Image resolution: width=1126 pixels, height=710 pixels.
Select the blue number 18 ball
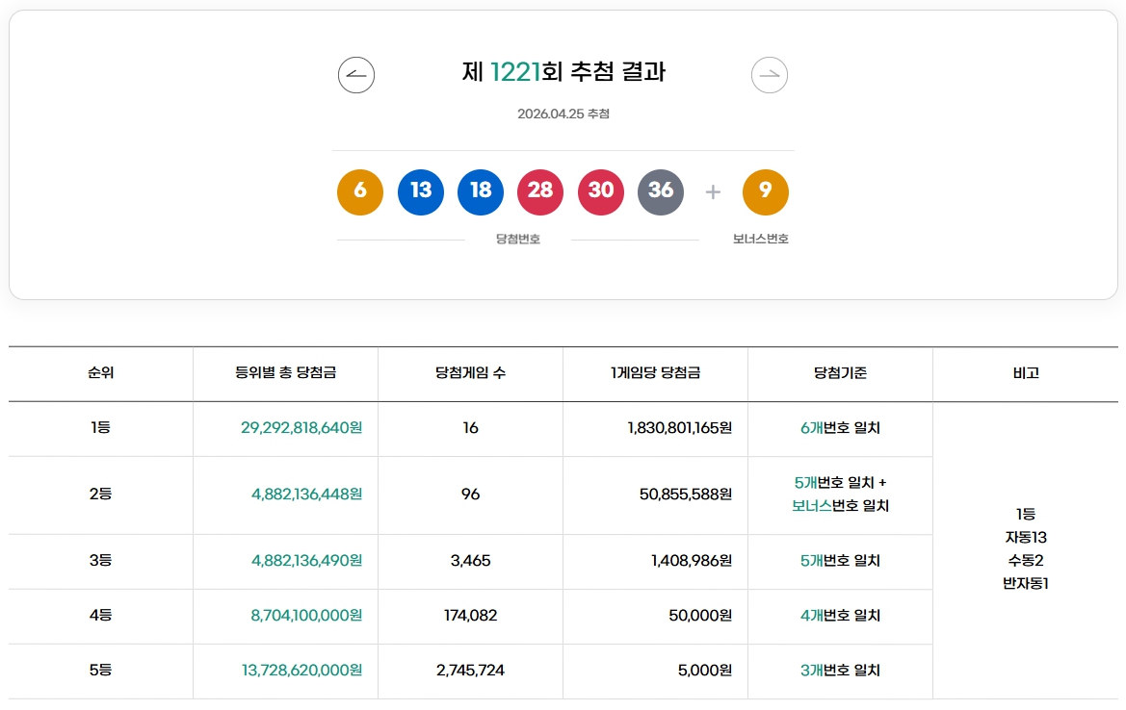point(481,191)
